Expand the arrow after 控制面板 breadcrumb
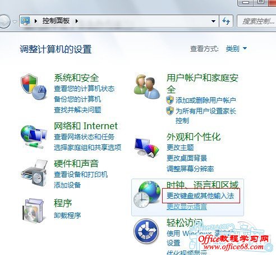 (76, 21)
